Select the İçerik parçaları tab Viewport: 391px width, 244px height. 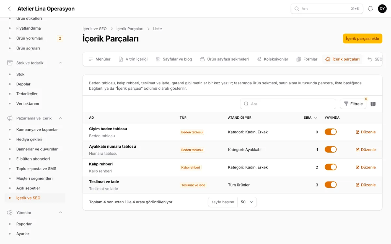[x=342, y=59]
